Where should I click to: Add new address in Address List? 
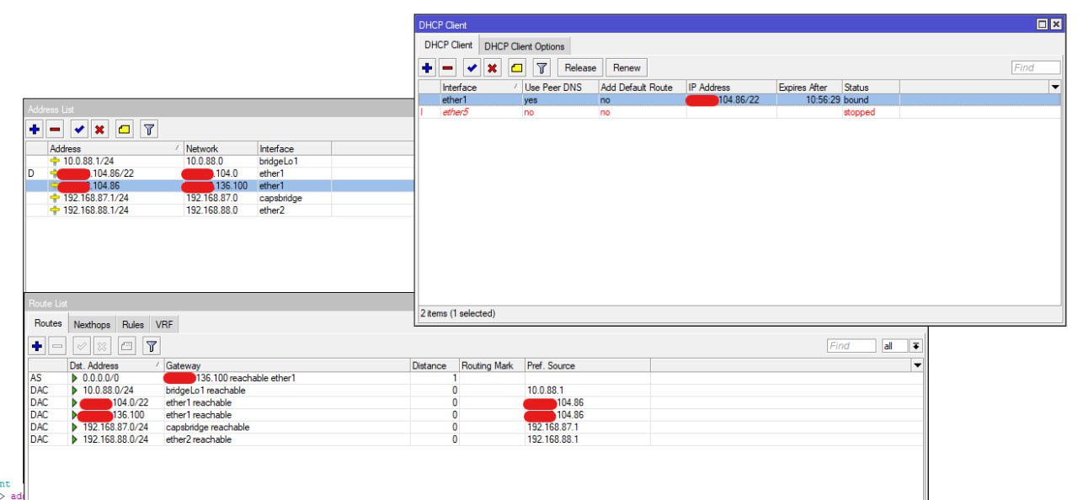[x=35, y=130]
